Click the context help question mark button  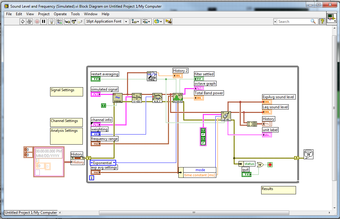[x=322, y=21]
